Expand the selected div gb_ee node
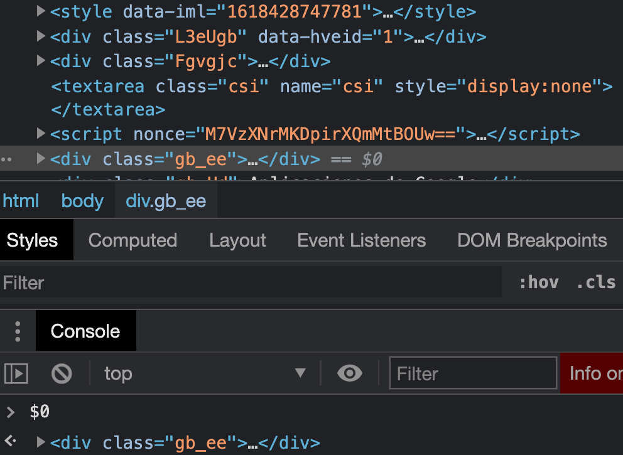This screenshot has height=455, width=623. [x=41, y=159]
